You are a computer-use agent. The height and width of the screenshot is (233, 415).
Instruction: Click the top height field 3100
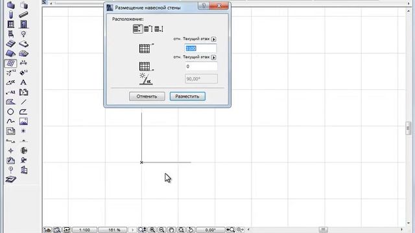click(x=200, y=49)
